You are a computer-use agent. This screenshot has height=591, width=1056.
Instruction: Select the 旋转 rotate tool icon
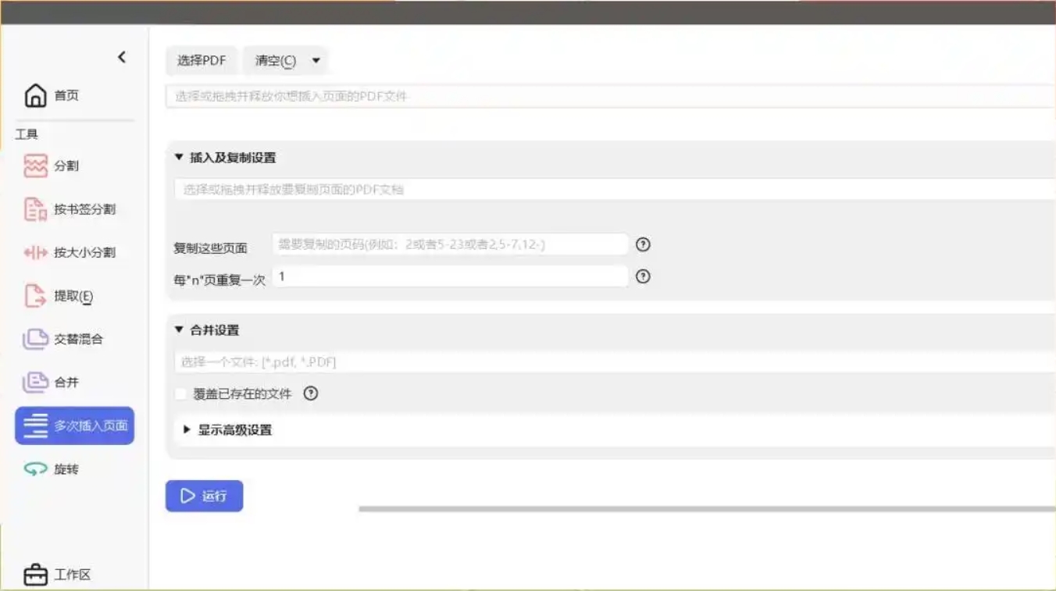pos(36,469)
